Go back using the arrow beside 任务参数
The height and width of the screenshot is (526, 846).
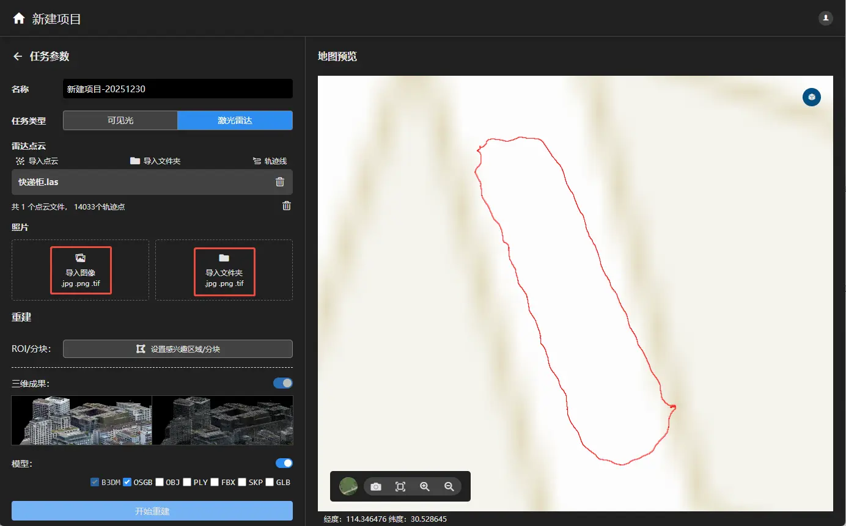[x=18, y=56]
